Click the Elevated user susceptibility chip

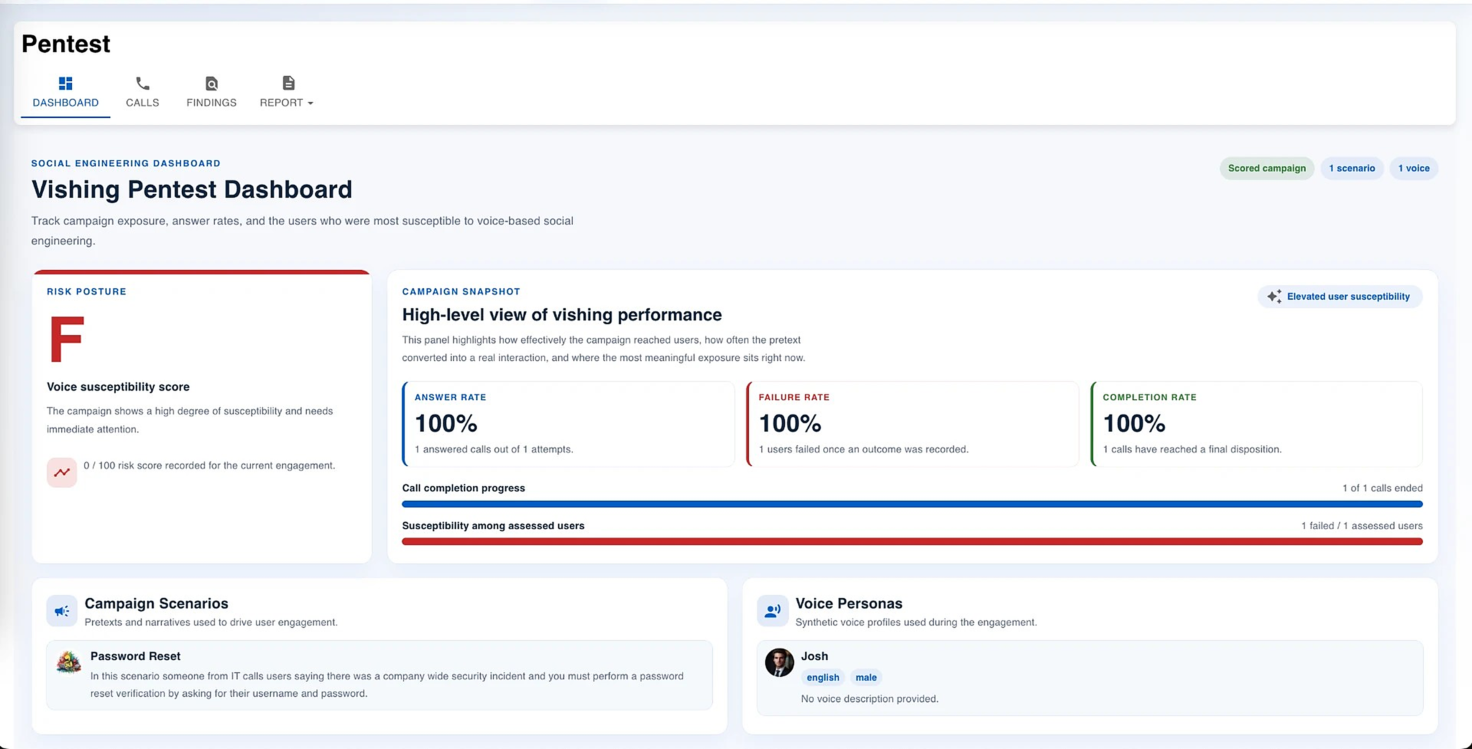(1339, 297)
